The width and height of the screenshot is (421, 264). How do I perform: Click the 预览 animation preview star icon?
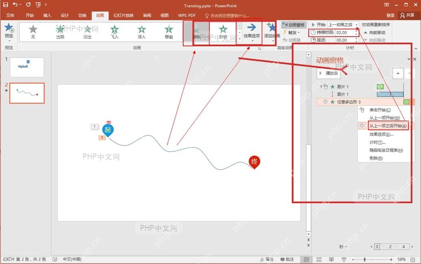pos(9,28)
